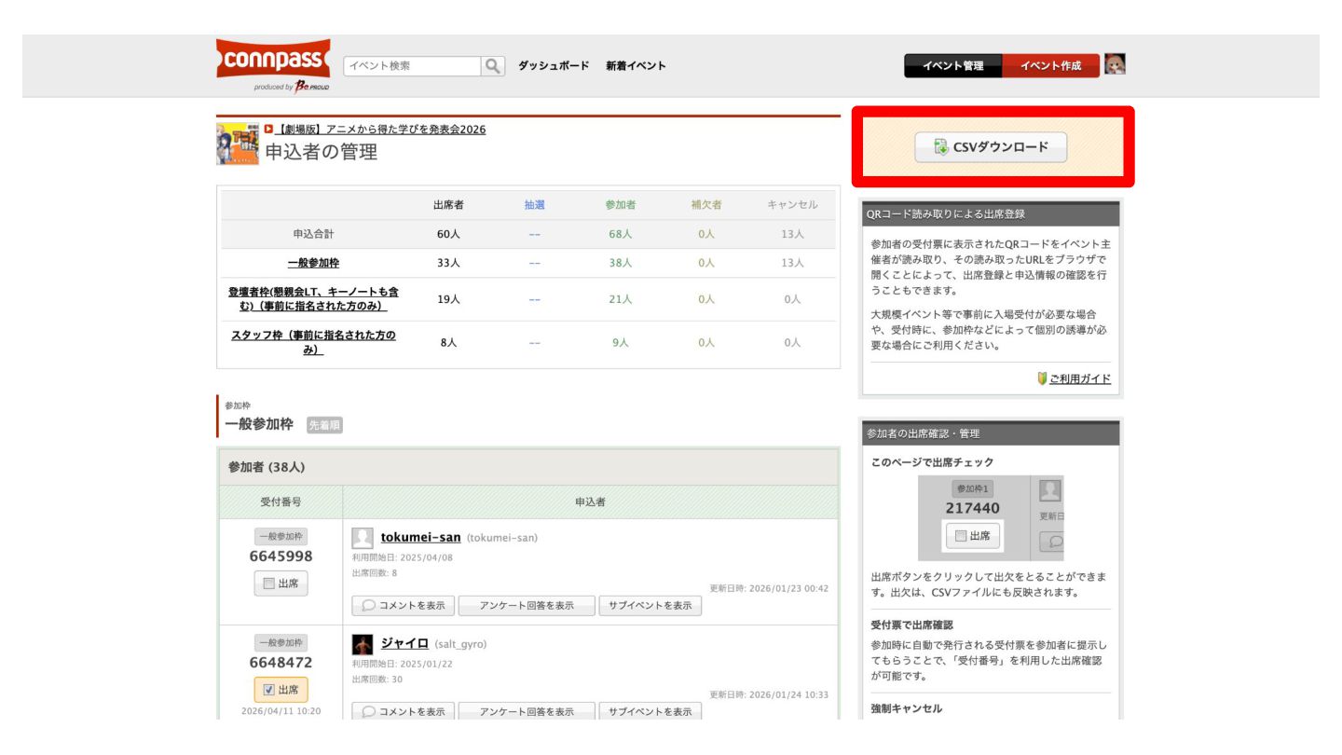Open event link アニメから得た学びを発表会2026
The image size is (1342, 755).
click(x=380, y=130)
